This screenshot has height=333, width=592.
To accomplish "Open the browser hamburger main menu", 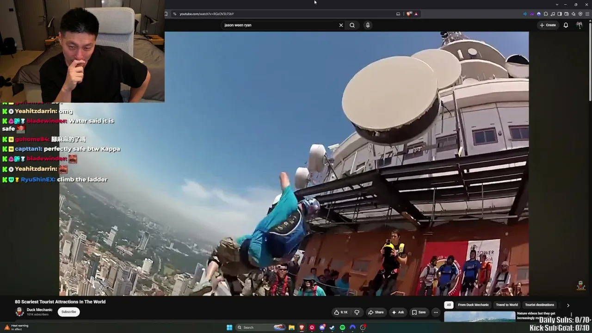I will (587, 14).
